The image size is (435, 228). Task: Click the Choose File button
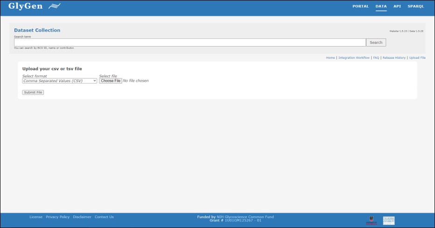click(x=111, y=81)
